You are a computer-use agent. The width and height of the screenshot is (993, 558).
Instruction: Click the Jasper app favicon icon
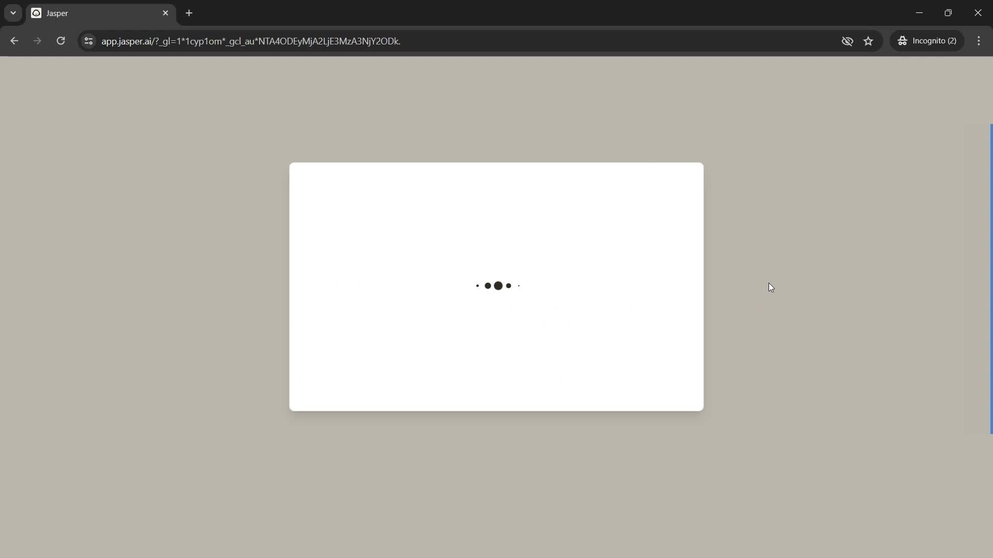click(36, 13)
